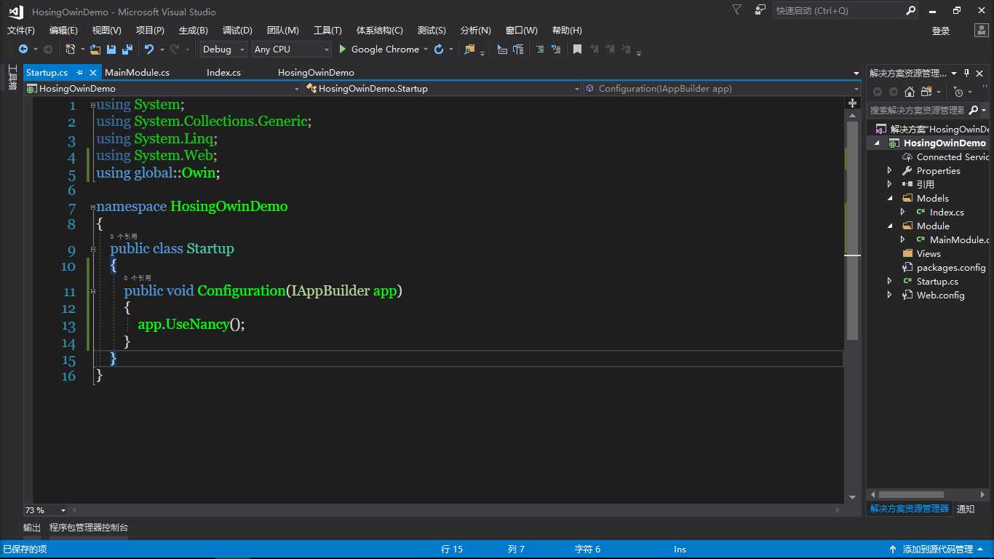Expand the 引用 references node
This screenshot has height=559, width=994.
point(889,184)
